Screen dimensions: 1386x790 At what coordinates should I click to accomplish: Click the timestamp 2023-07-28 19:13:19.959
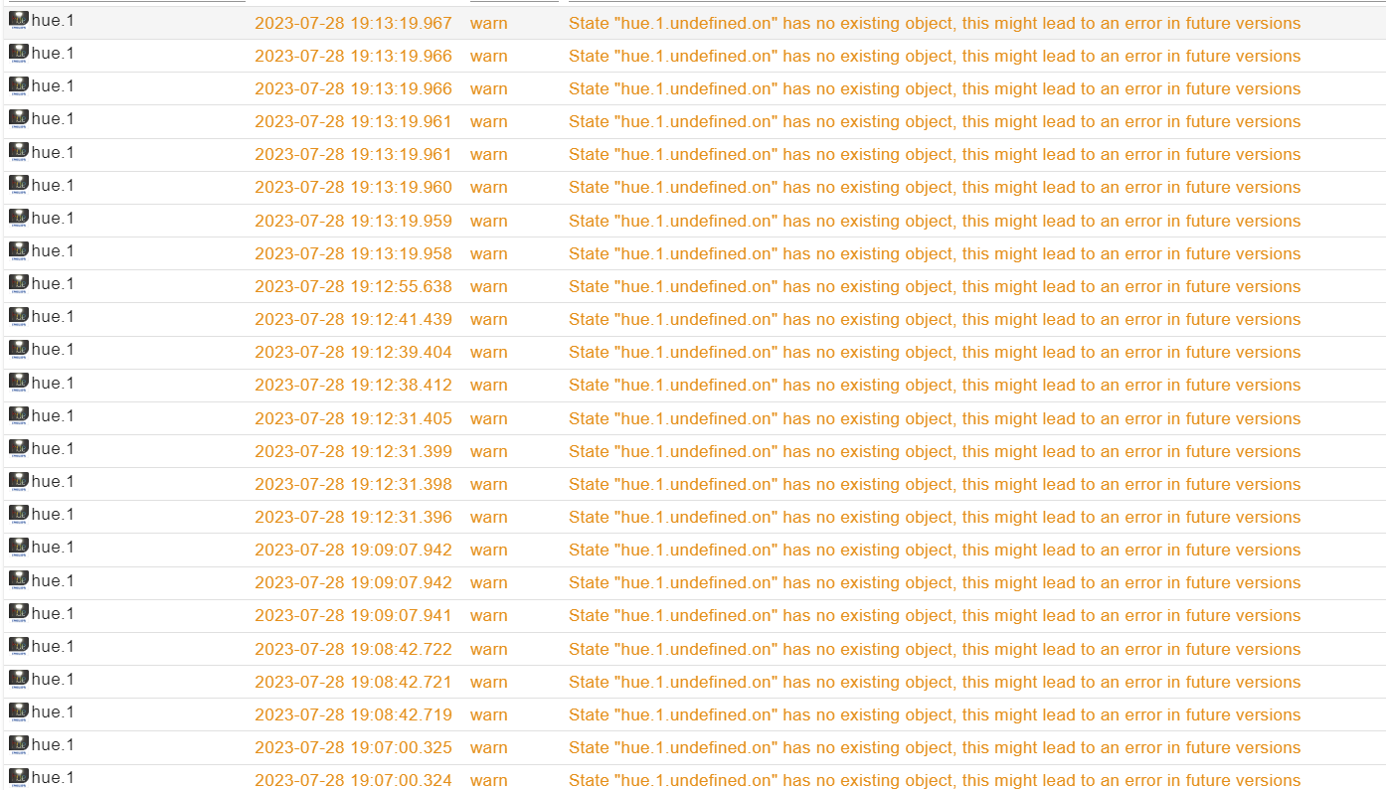tap(353, 221)
